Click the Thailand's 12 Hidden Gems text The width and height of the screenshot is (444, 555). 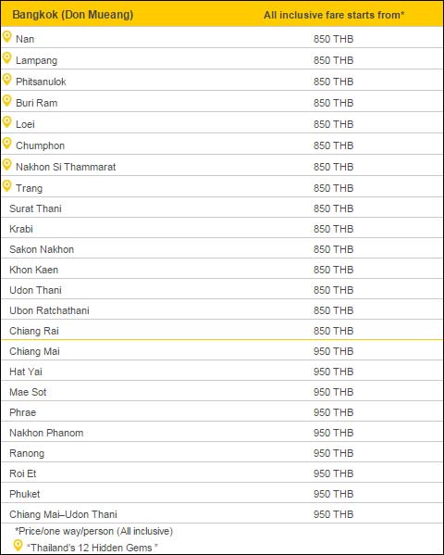pos(92,548)
